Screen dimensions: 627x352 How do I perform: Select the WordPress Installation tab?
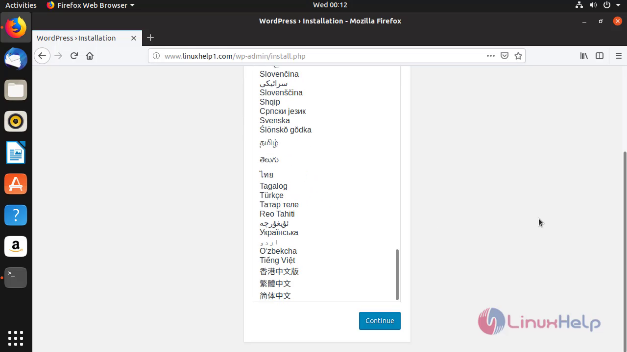(87, 38)
